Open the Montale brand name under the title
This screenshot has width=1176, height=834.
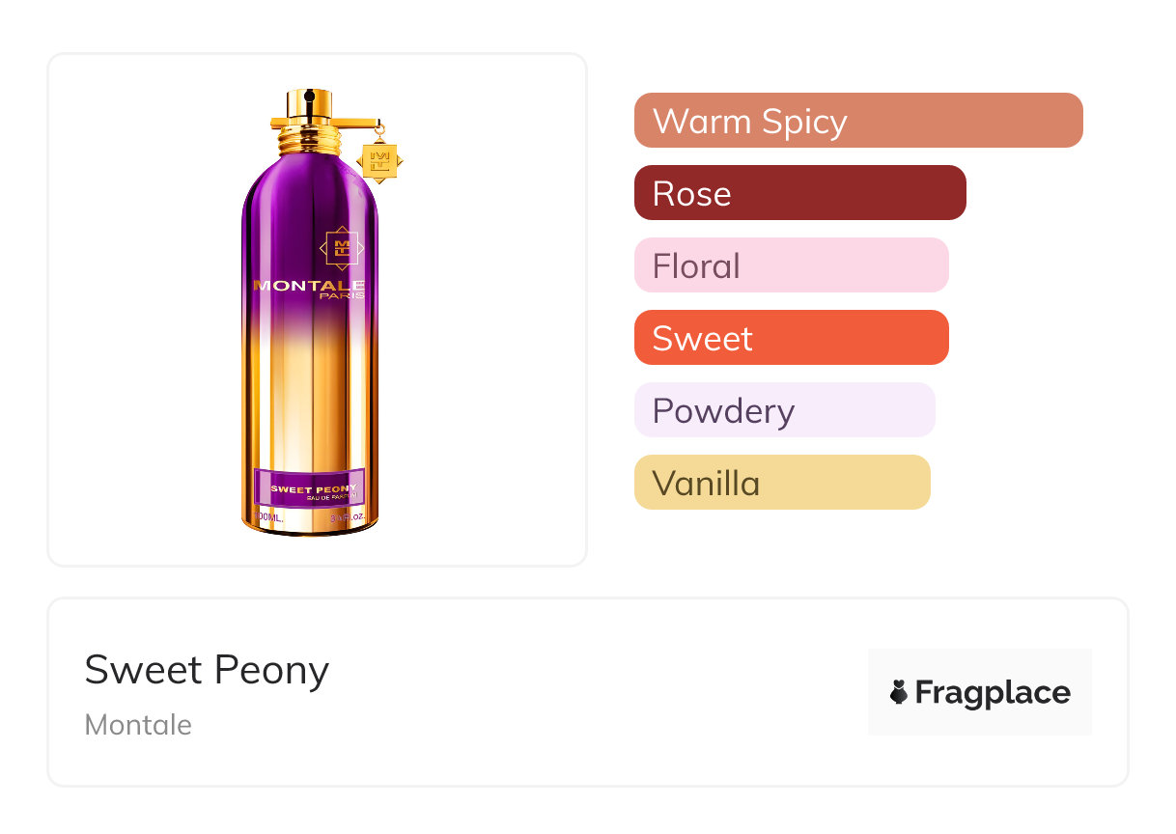coord(138,725)
